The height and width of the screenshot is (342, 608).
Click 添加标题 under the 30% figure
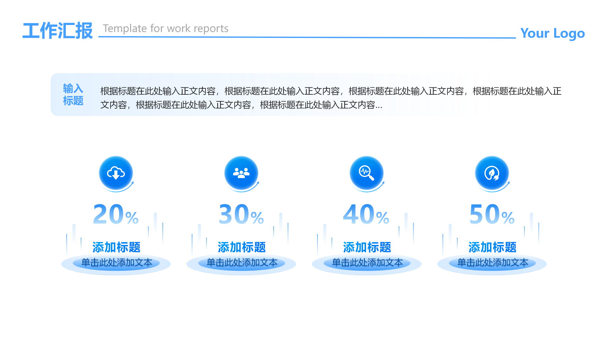pos(242,247)
